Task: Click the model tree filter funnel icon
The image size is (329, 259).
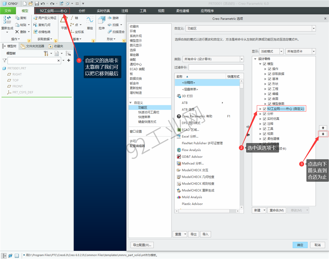Action: coord(4,60)
